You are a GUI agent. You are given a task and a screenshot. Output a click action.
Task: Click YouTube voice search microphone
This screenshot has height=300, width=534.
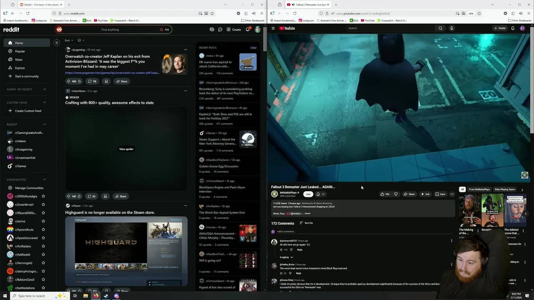pyautogui.click(x=451, y=28)
